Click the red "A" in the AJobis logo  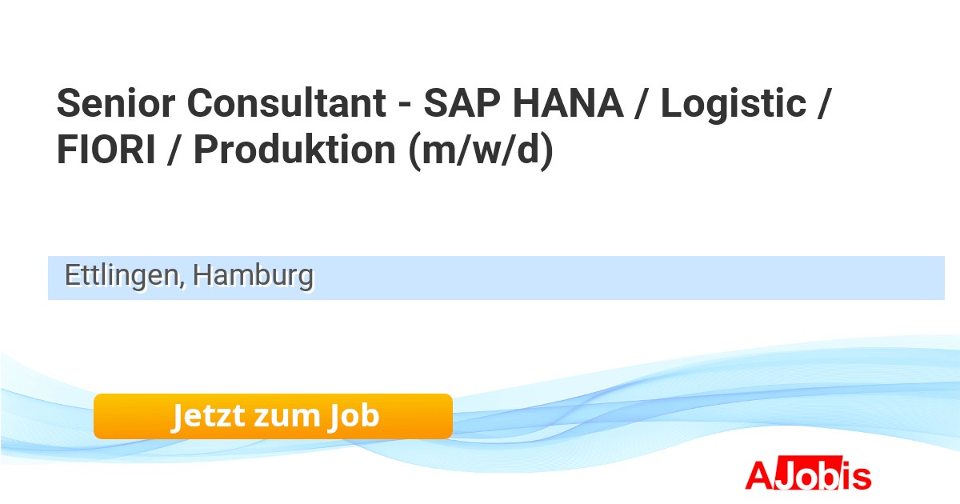[758, 475]
